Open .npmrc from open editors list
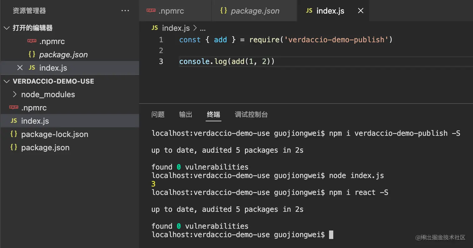The height and width of the screenshot is (248, 473). [69, 41]
